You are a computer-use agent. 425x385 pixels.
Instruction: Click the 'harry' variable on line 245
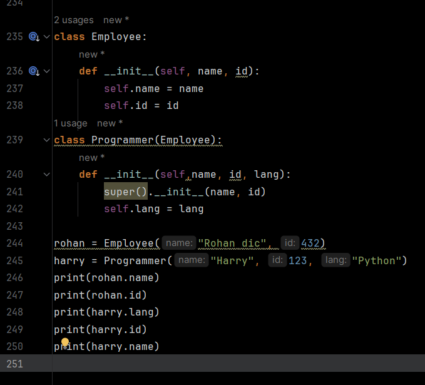tap(69, 261)
